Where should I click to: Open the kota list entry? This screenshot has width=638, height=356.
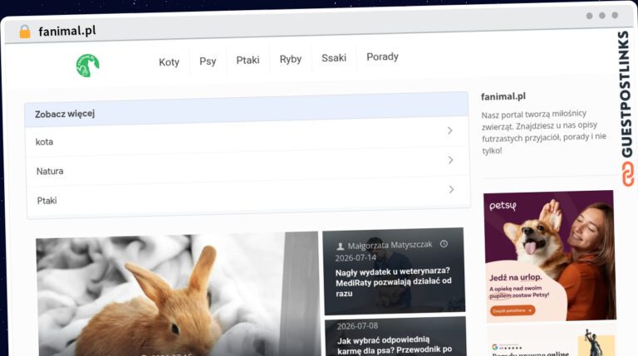coord(247,139)
